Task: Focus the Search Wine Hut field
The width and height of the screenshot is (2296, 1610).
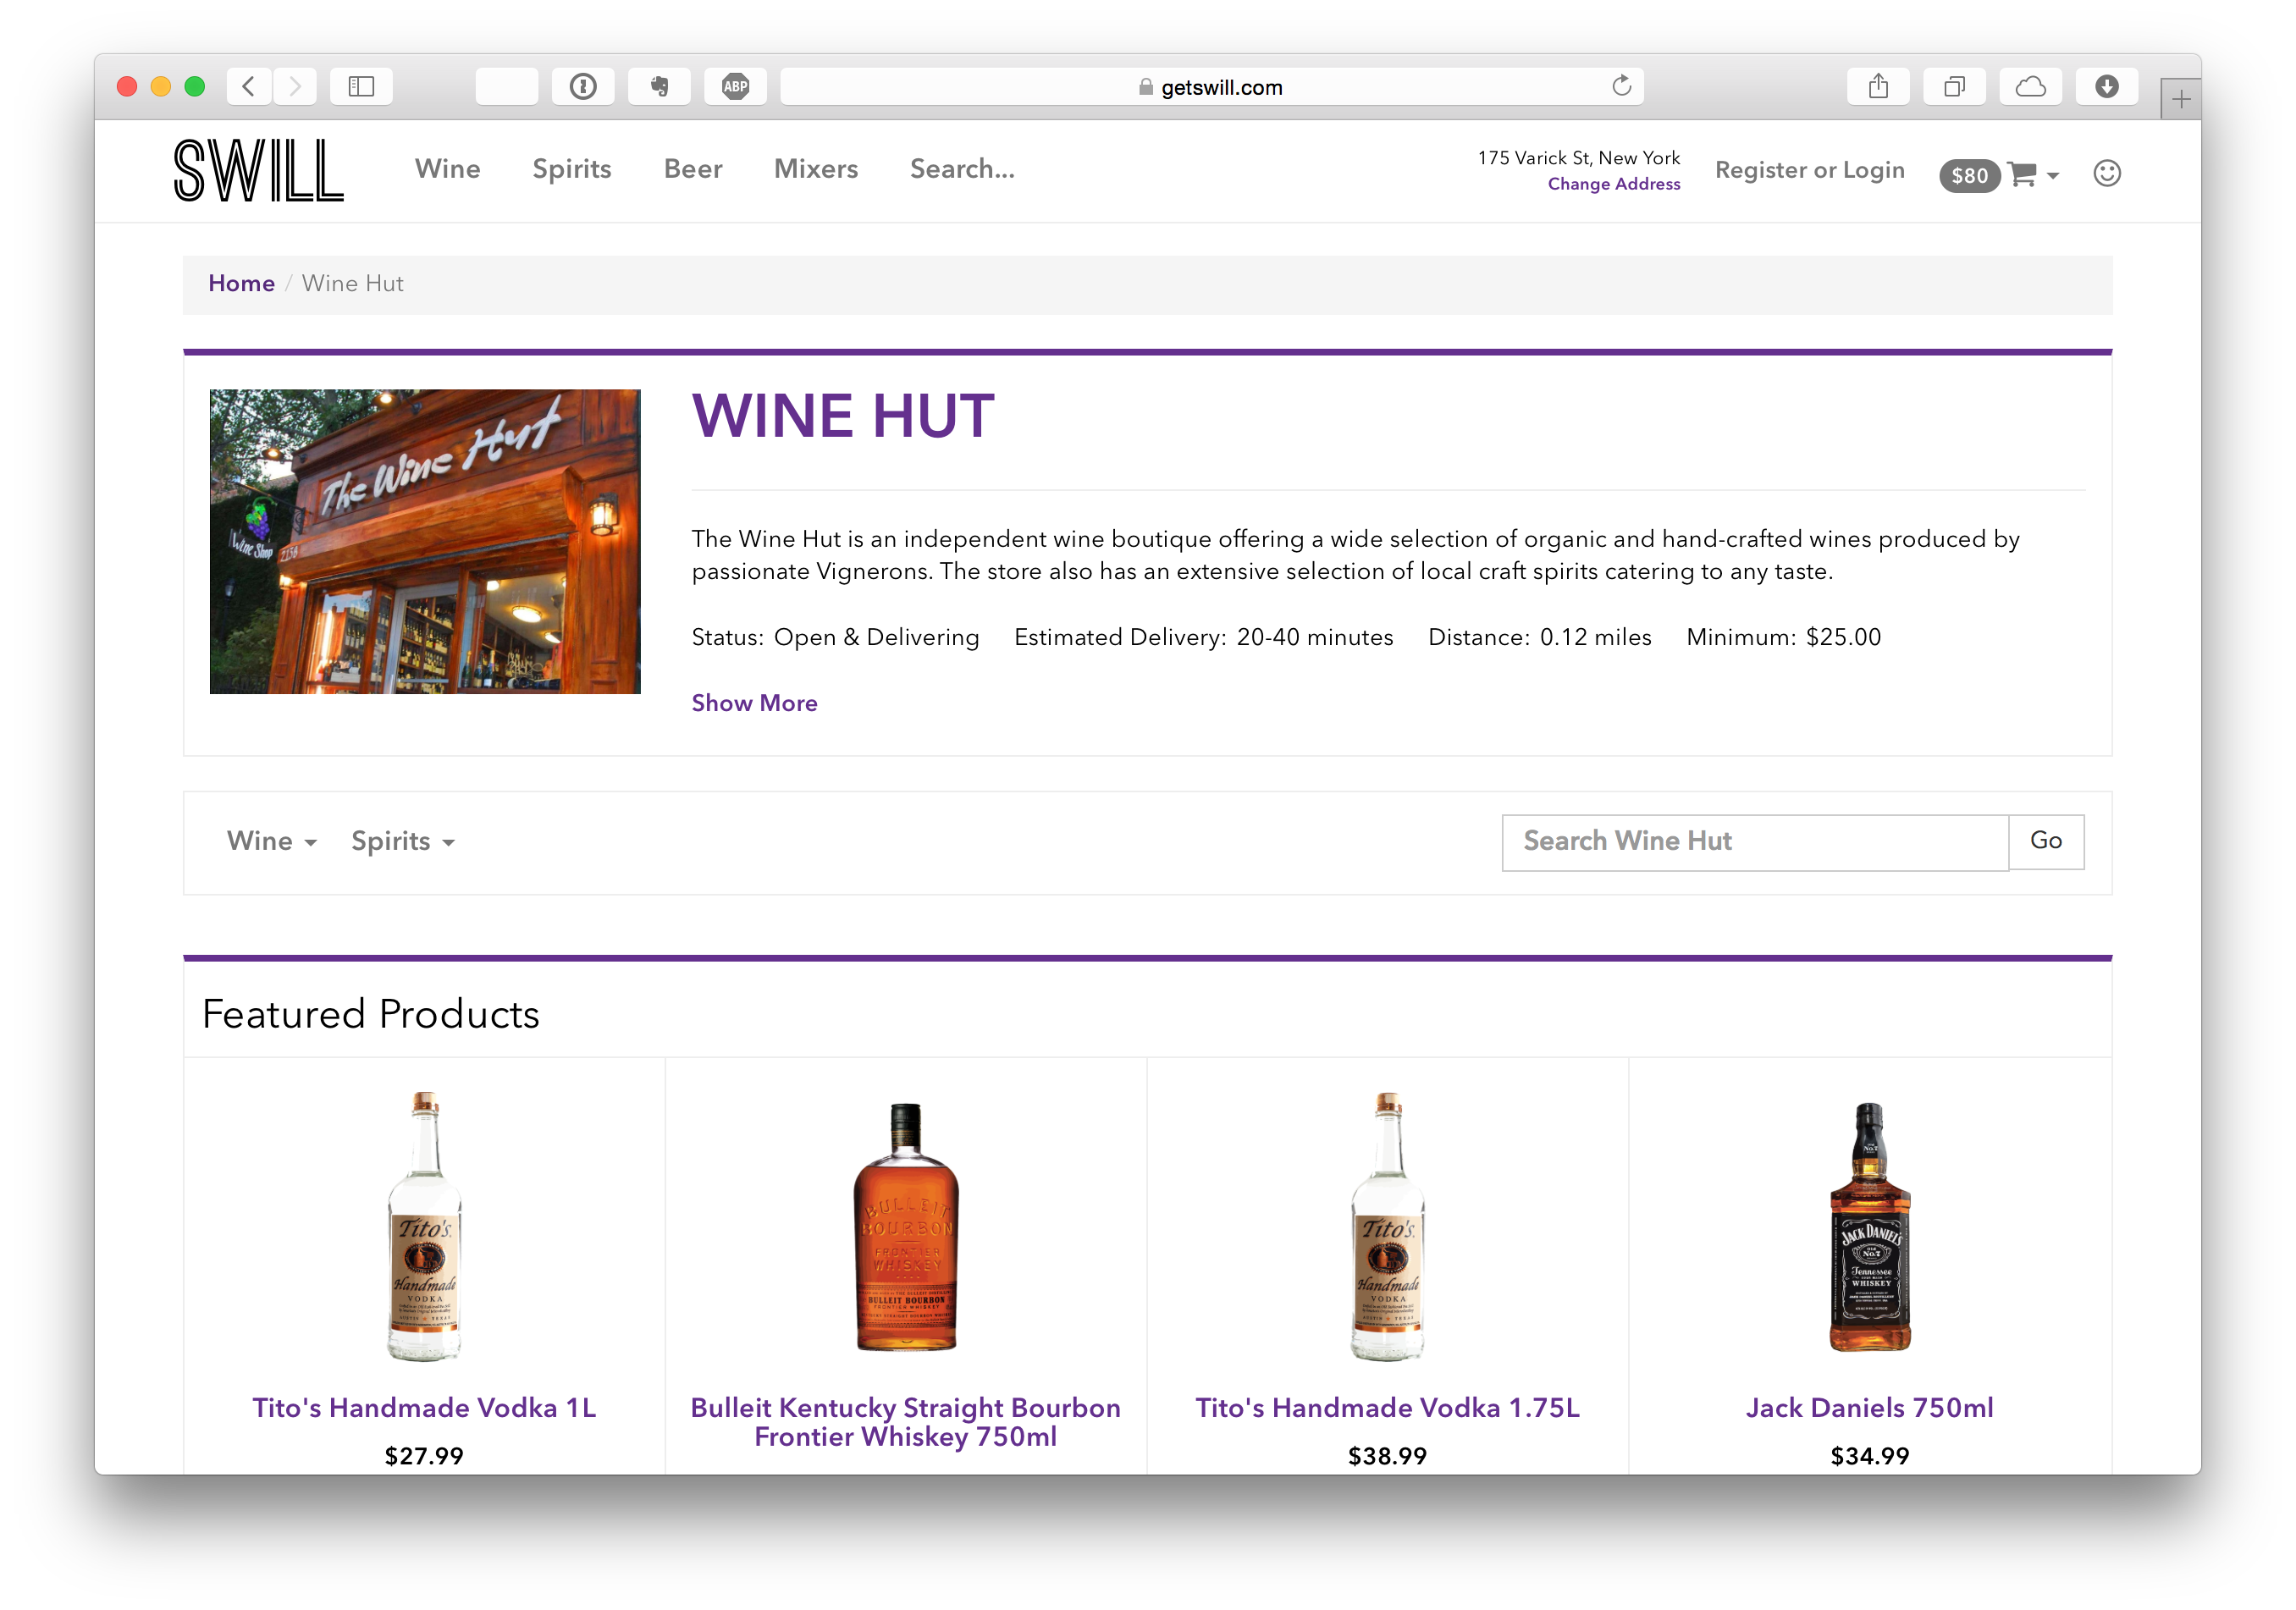Action: tap(1755, 842)
